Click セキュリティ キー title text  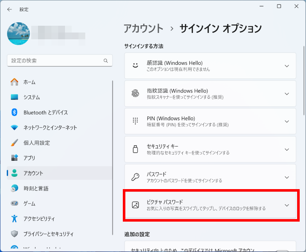[162, 146]
